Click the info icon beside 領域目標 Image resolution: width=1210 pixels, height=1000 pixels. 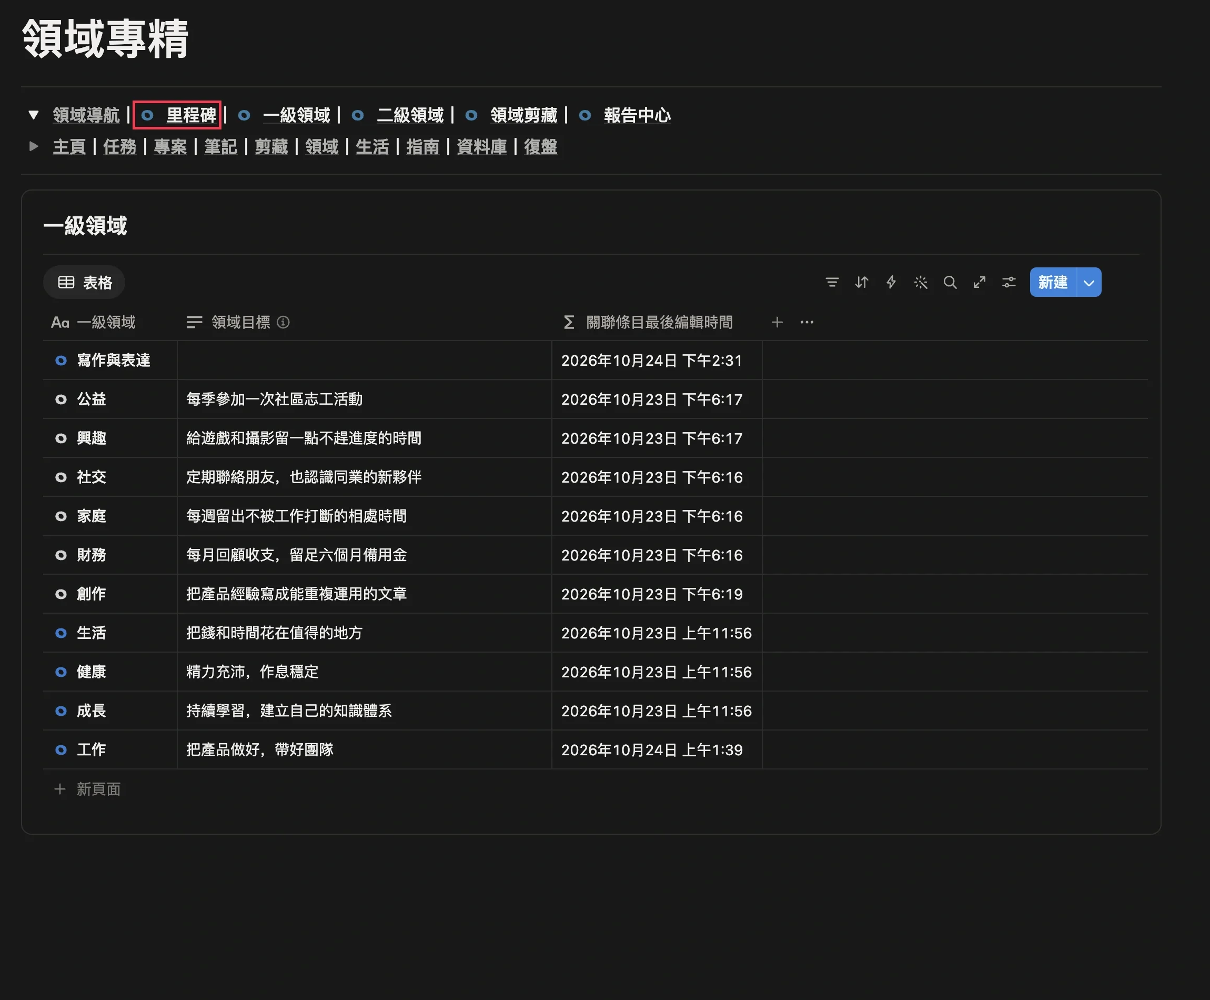click(x=283, y=322)
